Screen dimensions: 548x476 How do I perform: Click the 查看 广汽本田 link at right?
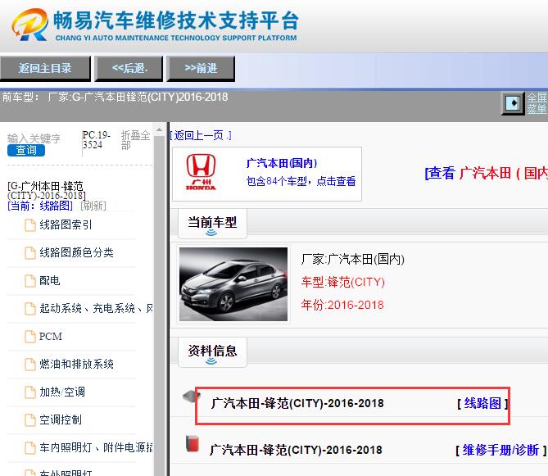pyautogui.click(x=486, y=173)
